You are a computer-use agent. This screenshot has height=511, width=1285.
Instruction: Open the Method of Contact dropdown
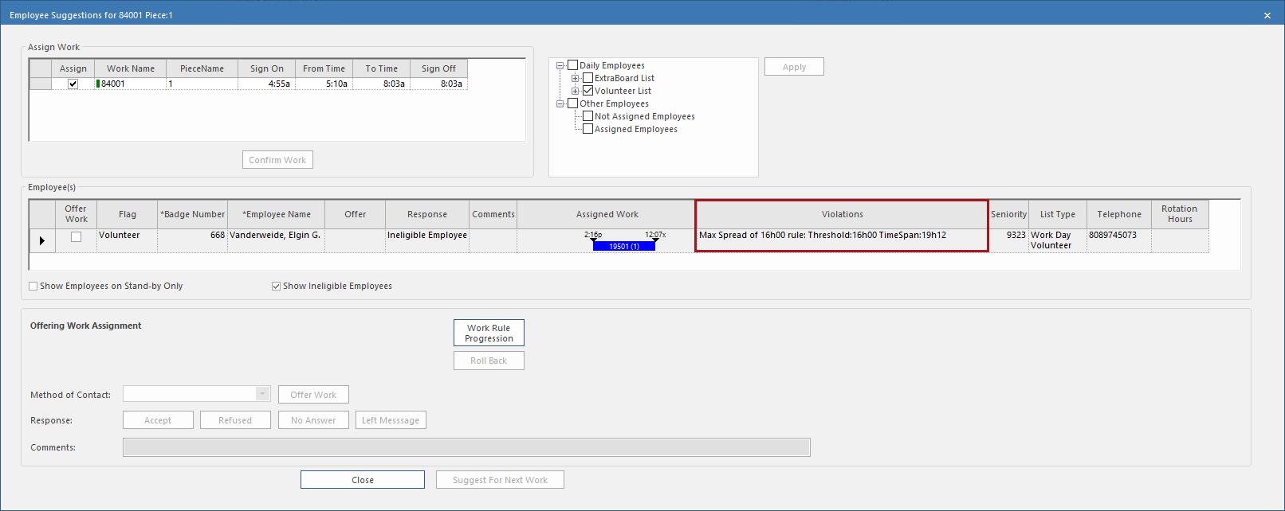coord(262,394)
